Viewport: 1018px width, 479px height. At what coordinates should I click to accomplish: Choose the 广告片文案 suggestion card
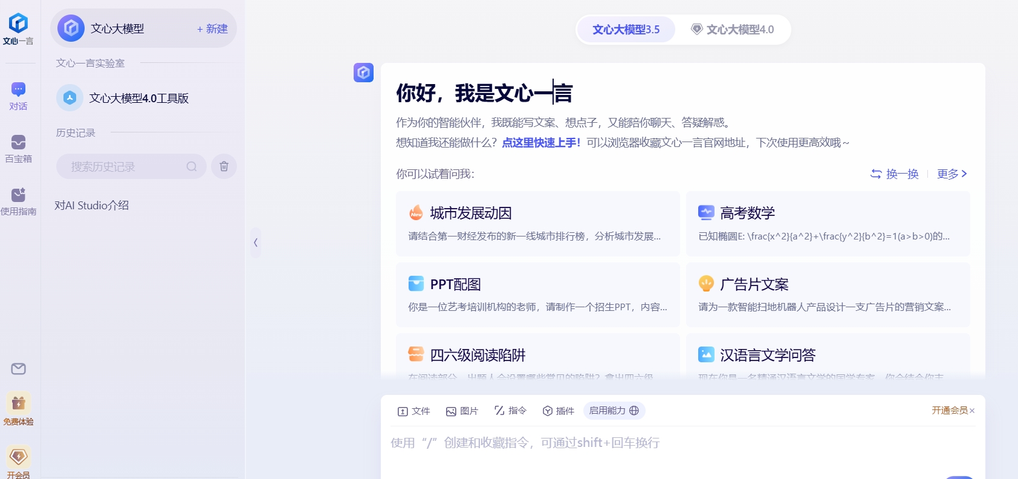click(x=828, y=295)
